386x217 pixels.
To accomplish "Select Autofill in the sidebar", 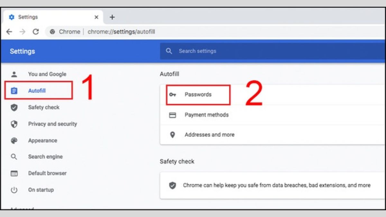I will point(37,91).
